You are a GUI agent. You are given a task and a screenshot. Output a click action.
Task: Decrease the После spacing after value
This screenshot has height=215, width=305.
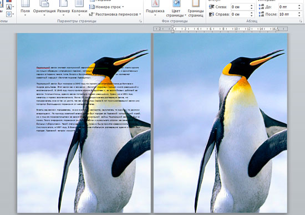pyautogui.click(x=299, y=16)
